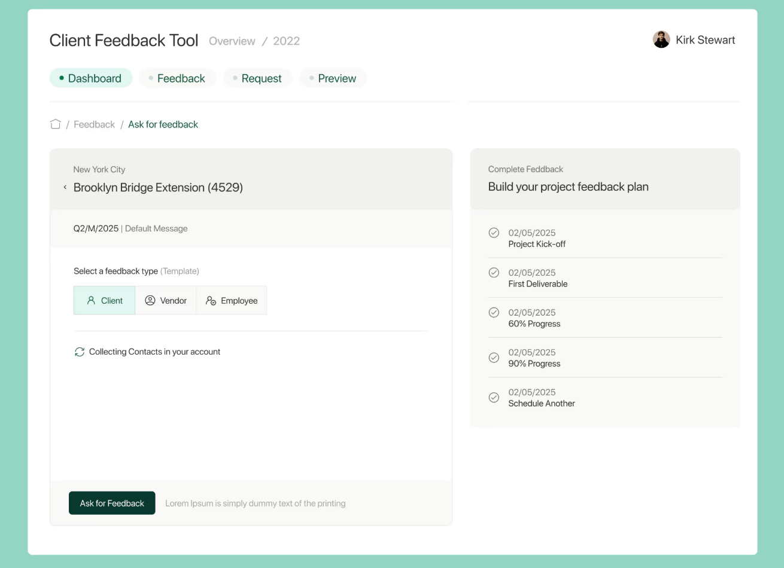Click the refresh icon next to Collecting Contacts
The image size is (784, 568).
click(80, 352)
